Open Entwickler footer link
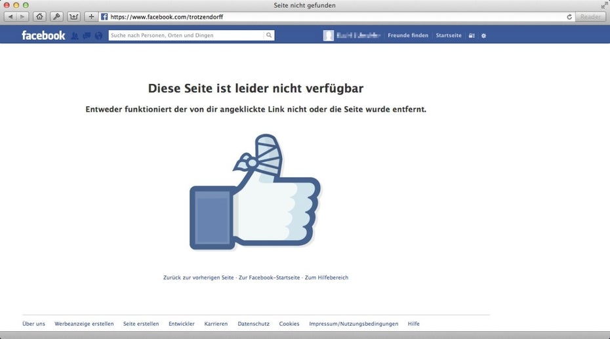610x339 pixels. click(x=182, y=324)
